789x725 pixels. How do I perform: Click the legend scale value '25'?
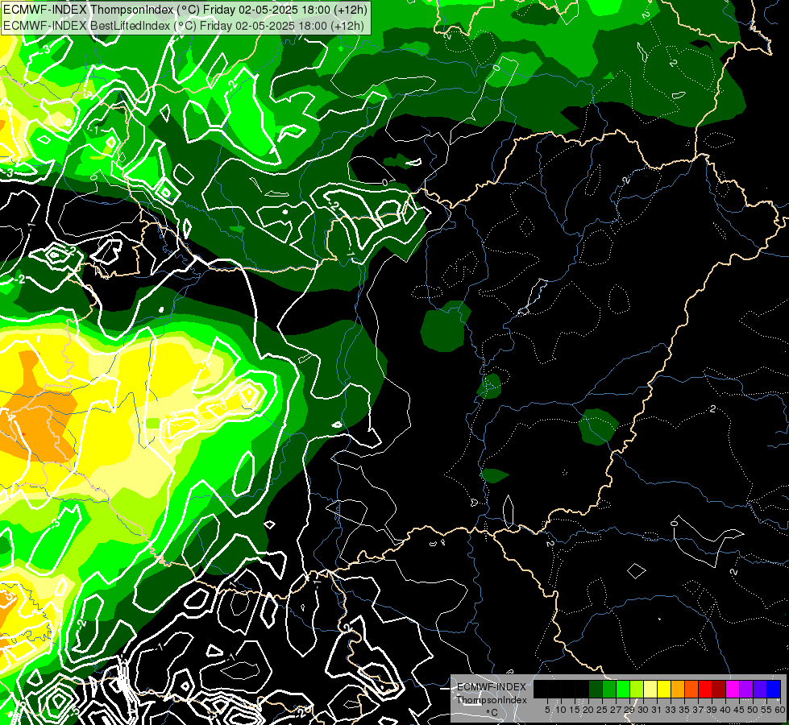(x=602, y=710)
